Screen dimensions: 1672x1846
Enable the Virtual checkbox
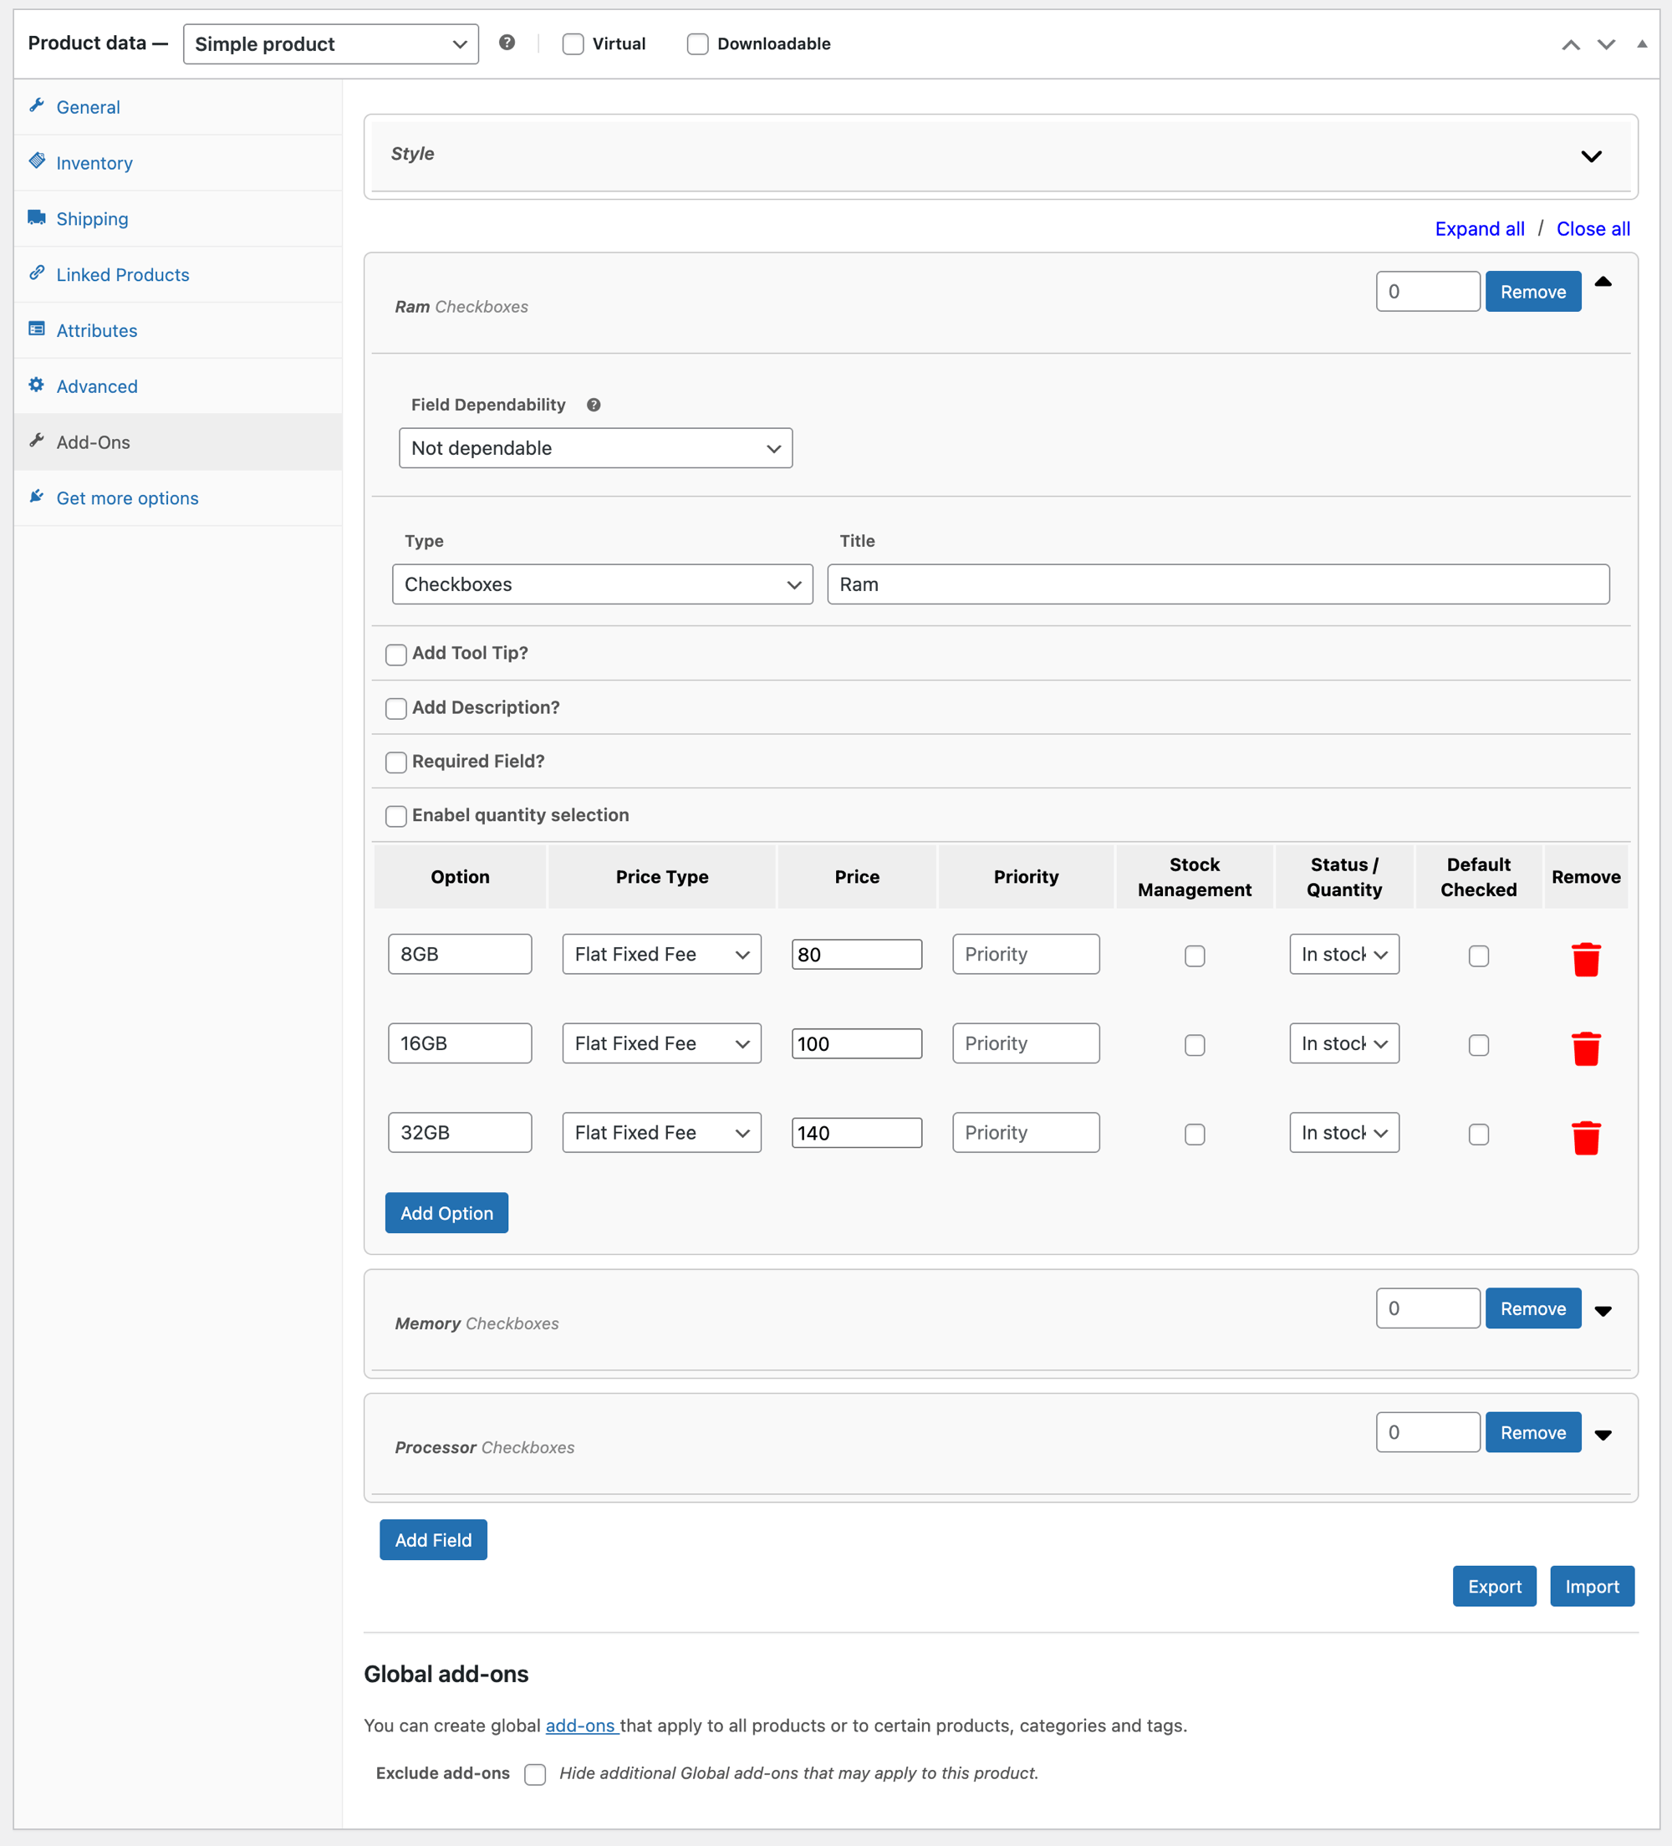[573, 43]
